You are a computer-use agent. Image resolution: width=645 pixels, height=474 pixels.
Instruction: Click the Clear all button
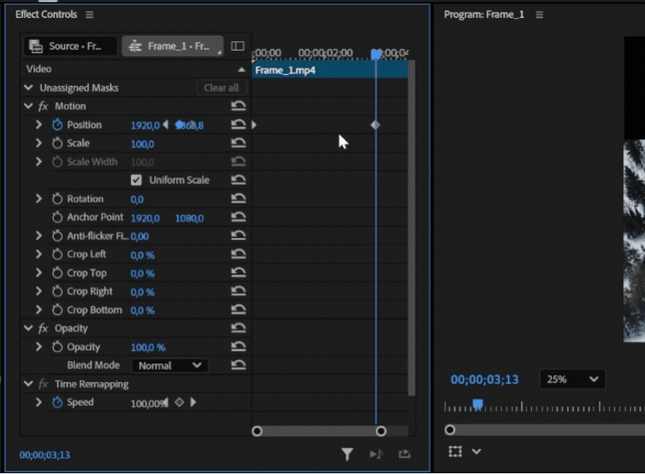(x=221, y=87)
